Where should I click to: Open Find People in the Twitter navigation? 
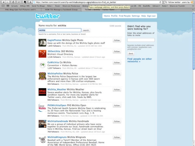tap(125, 16)
